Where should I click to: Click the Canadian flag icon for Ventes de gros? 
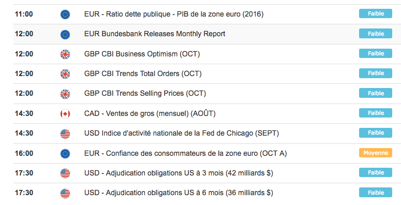[65, 114]
